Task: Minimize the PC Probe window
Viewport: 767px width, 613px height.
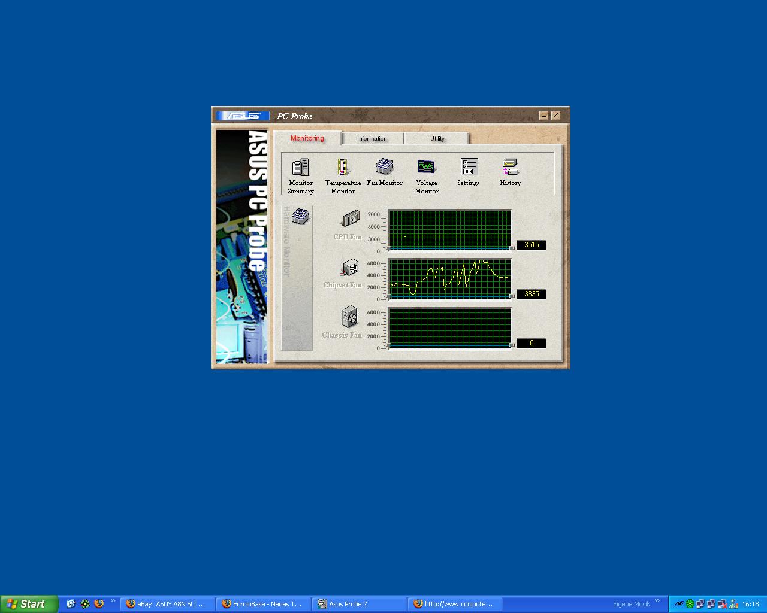Action: 543,116
